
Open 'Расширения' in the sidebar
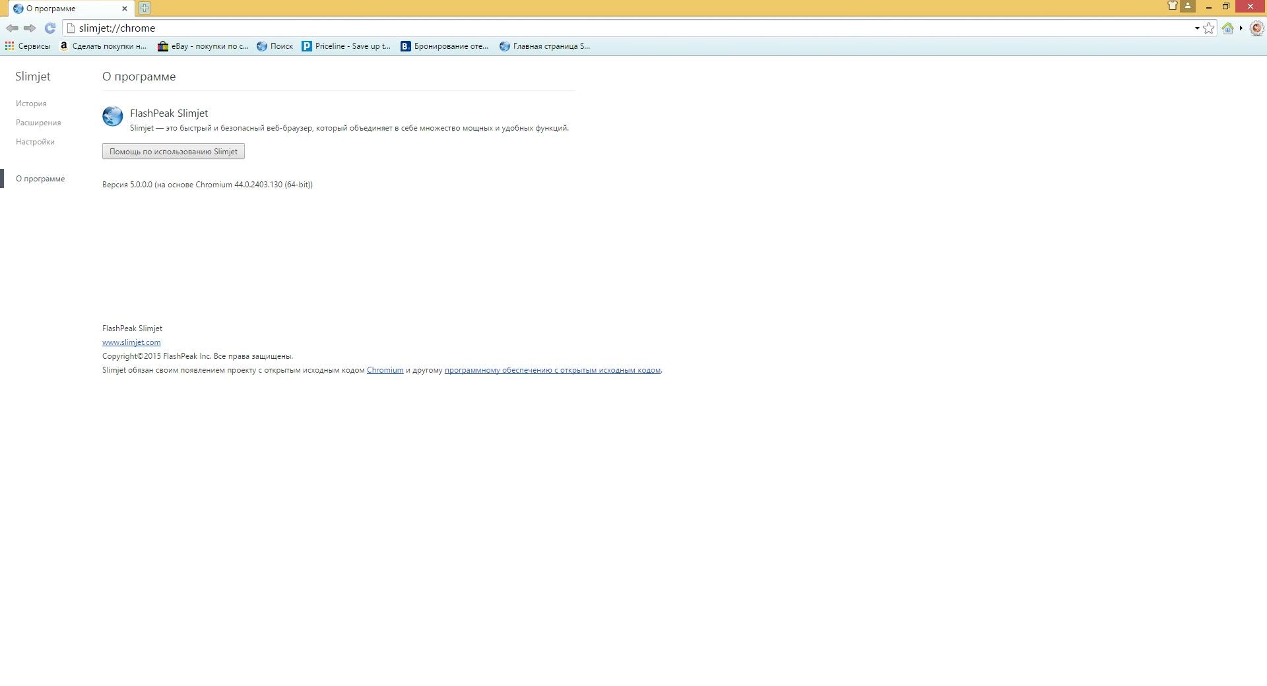click(38, 123)
